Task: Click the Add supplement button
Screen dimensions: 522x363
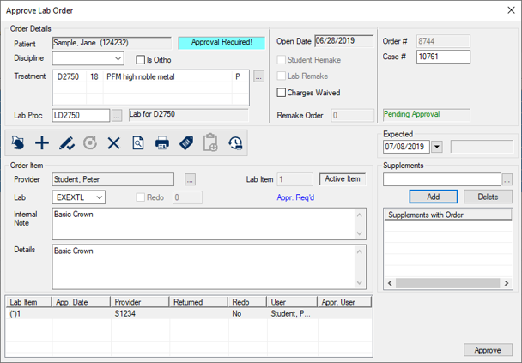Action: (433, 197)
